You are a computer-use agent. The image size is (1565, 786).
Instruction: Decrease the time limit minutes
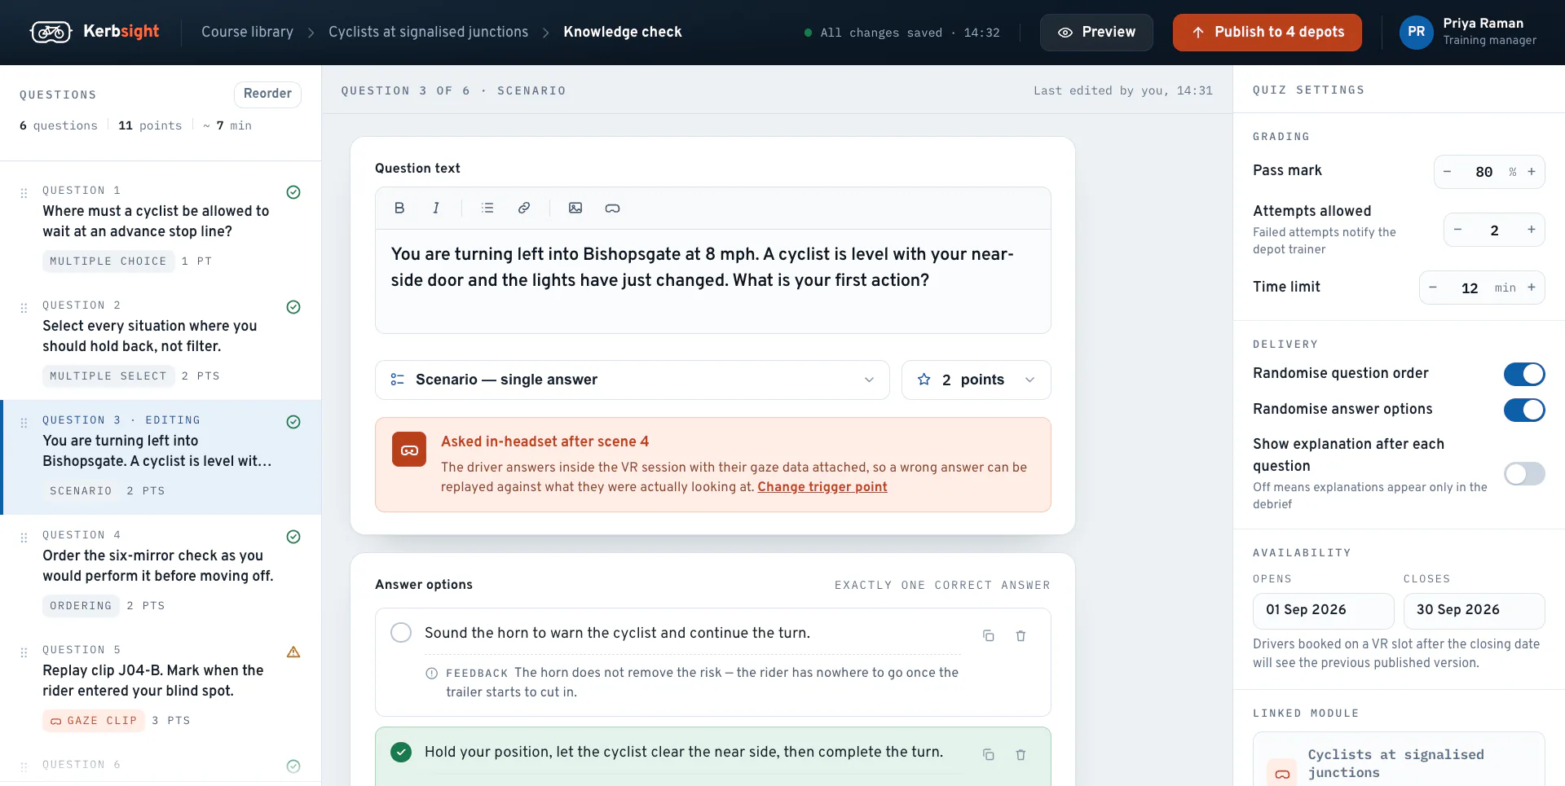coord(1433,288)
